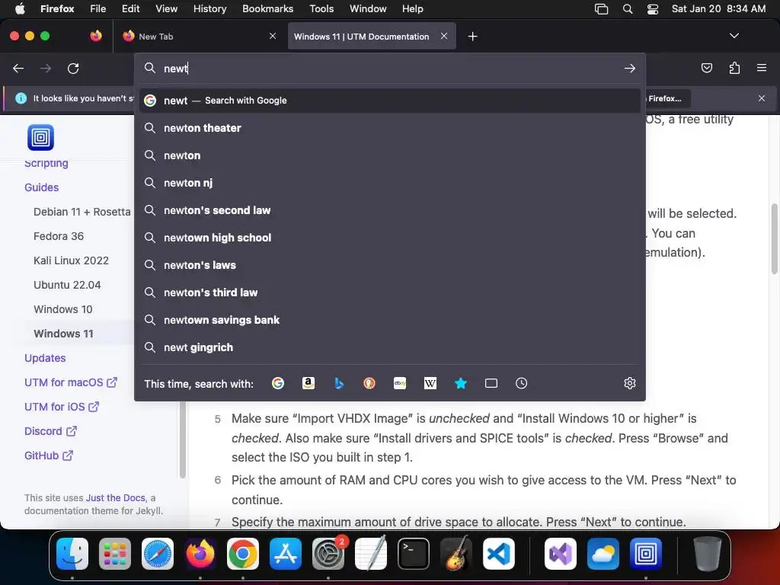Choose the 'newton theater' suggestion
Image resolution: width=780 pixels, height=585 pixels.
[390, 128]
